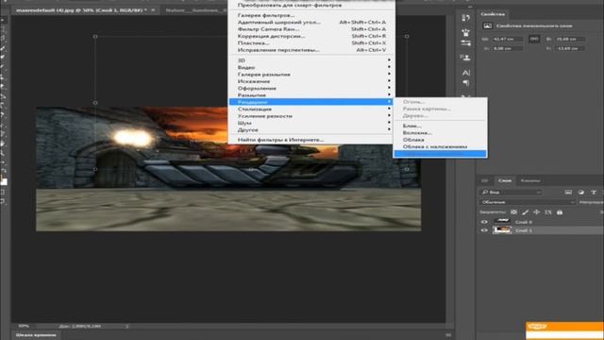Open the Рендеринг submenu entry
Image resolution: width=604 pixels, height=340 pixels.
(x=311, y=102)
